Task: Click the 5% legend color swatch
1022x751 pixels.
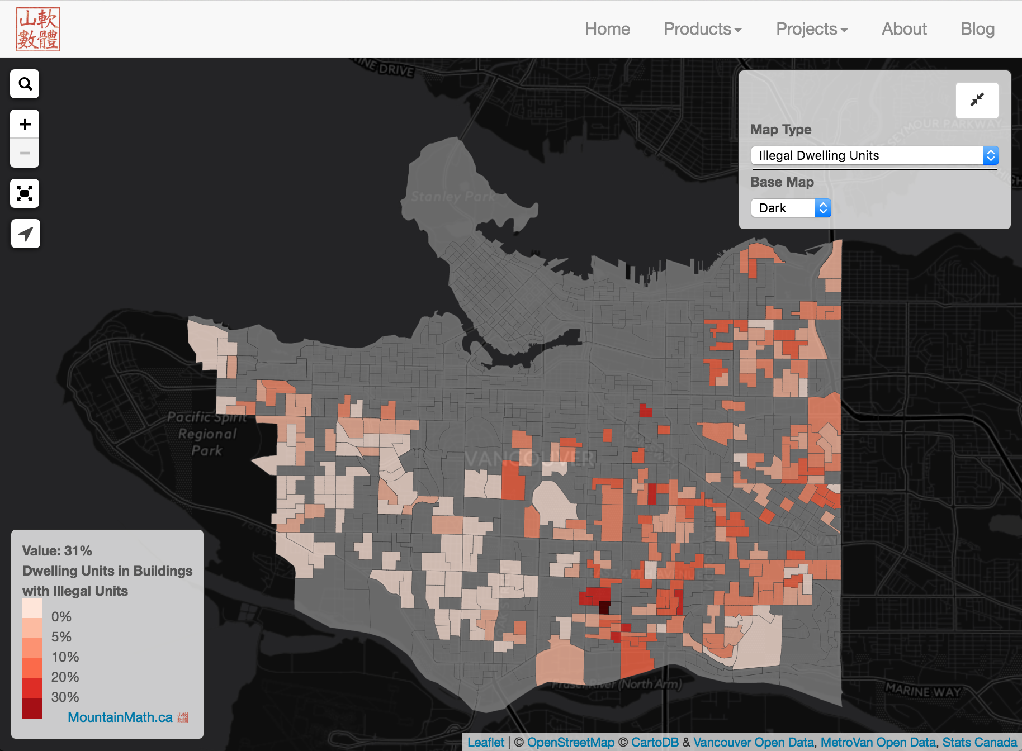Action: tap(32, 628)
